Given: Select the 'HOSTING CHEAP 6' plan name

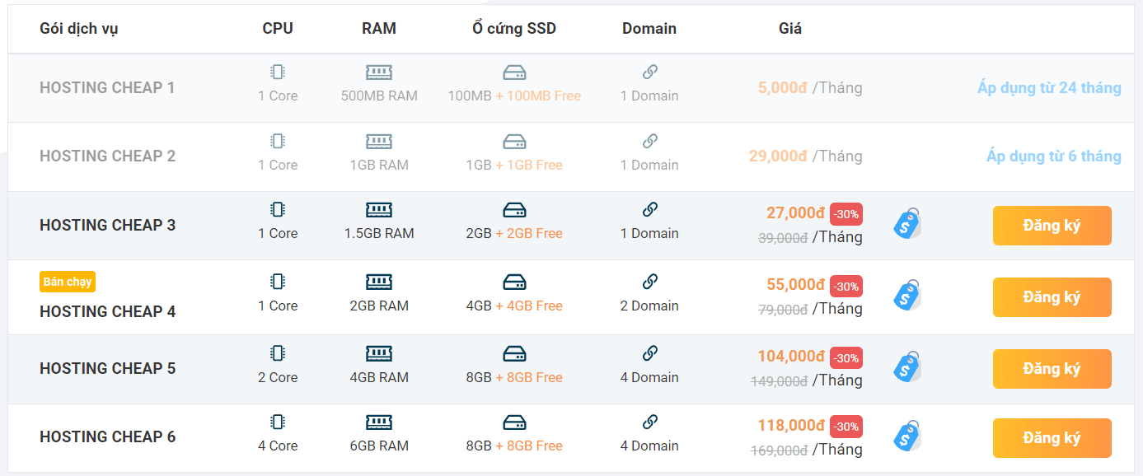Looking at the screenshot, I should [x=107, y=436].
